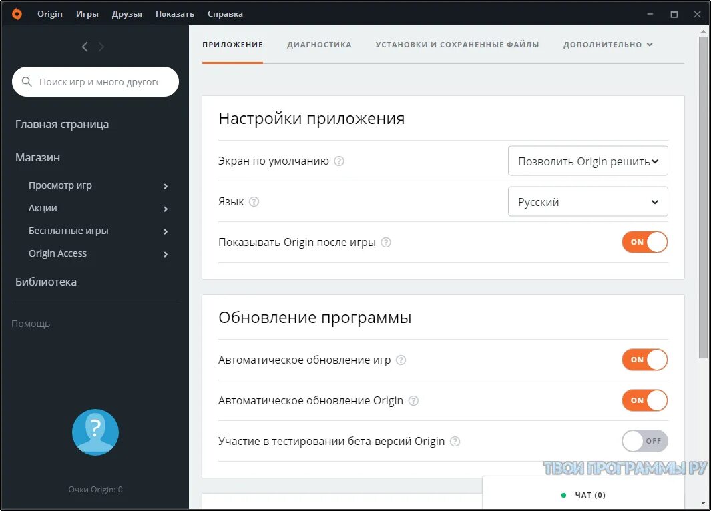This screenshot has width=711, height=511.
Task: Switch to Установки и сохраненные файлы tab
Action: [x=457, y=45]
